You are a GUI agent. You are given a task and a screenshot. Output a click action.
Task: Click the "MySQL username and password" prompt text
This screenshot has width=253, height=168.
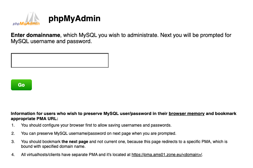point(51,42)
